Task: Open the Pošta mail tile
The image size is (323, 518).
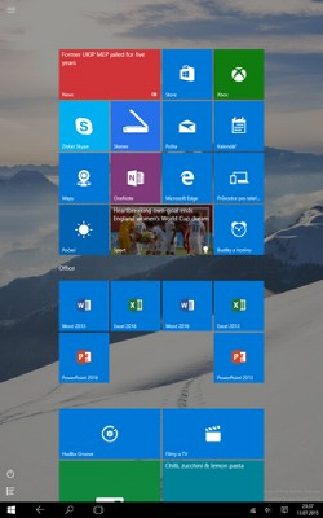Action: pos(187,126)
